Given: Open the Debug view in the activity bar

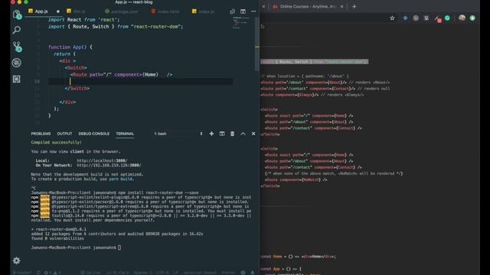Looking at the screenshot, I should [17, 63].
